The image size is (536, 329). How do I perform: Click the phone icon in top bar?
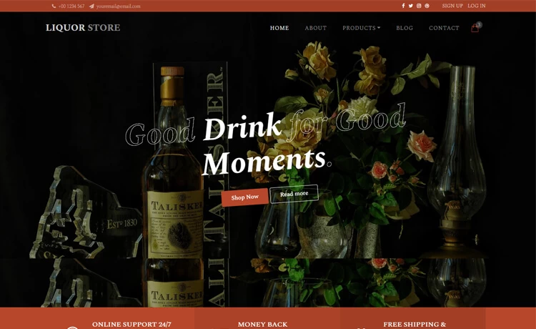[54, 6]
